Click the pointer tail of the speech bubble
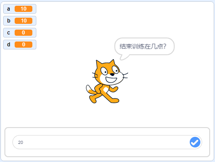The height and width of the screenshot is (162, 215). (124, 57)
